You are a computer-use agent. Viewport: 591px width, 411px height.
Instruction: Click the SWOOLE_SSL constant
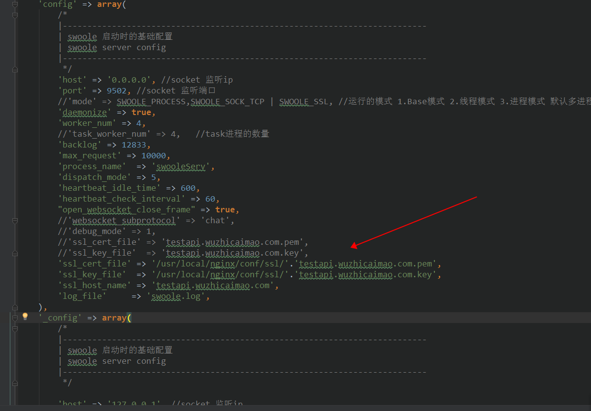pos(303,101)
